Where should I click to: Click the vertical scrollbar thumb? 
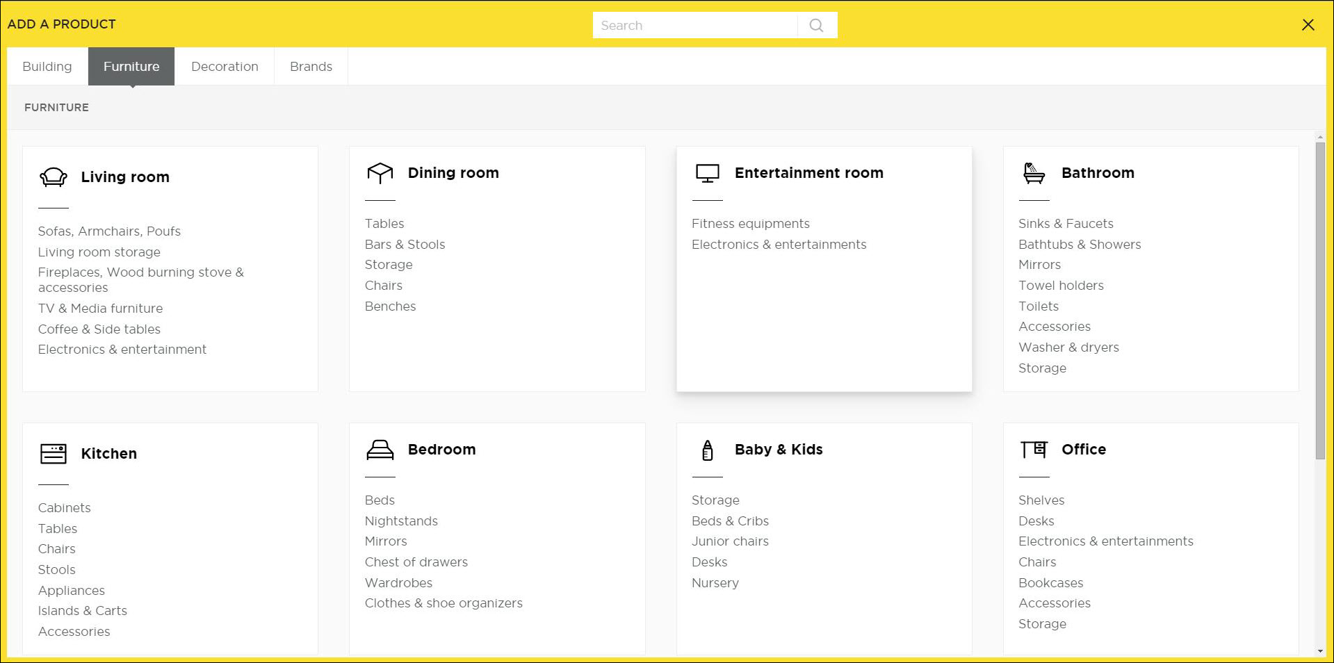point(1320,300)
